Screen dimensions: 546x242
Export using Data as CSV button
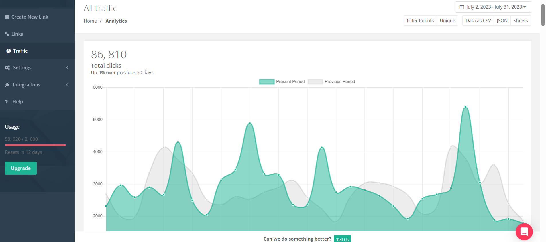[478, 21]
